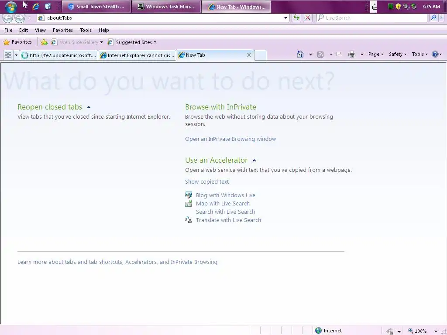The image size is (447, 335).
Task: Stop loading with the red X
Action: [308, 18]
